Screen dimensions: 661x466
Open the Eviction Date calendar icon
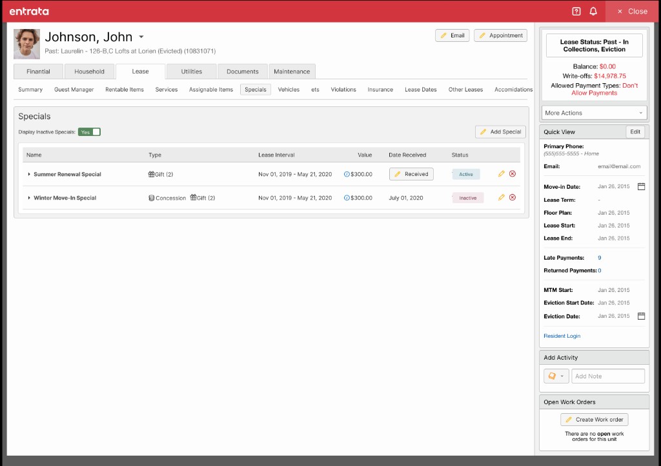[x=641, y=316]
